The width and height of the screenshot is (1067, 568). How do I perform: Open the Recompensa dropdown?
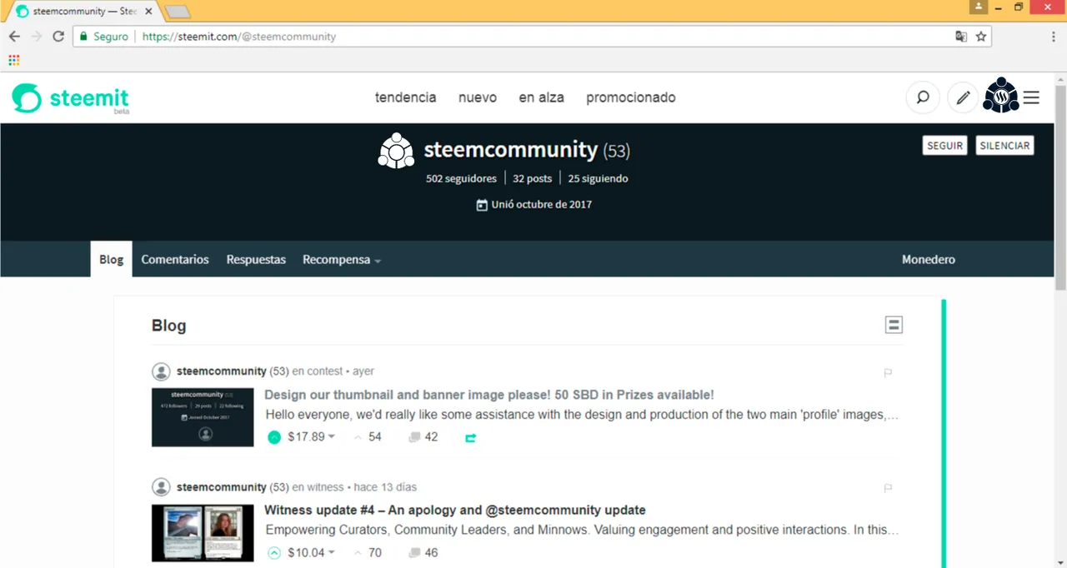pyautogui.click(x=342, y=260)
